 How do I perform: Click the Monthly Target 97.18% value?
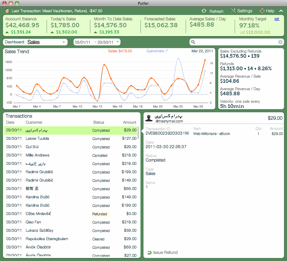[249, 26]
